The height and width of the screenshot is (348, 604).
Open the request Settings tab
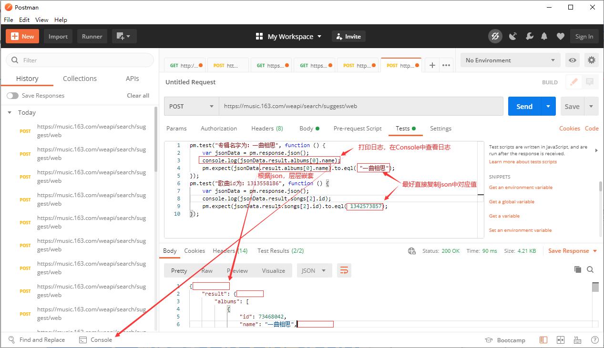pyautogui.click(x=440, y=129)
